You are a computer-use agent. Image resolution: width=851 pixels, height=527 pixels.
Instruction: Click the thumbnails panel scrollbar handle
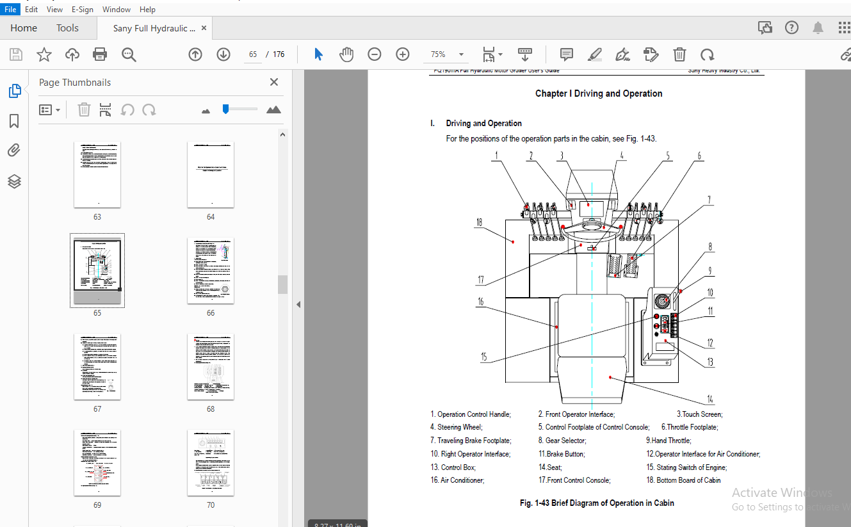pyautogui.click(x=282, y=284)
